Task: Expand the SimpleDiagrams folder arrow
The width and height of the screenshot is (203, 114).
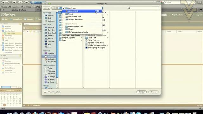Action: point(82,38)
